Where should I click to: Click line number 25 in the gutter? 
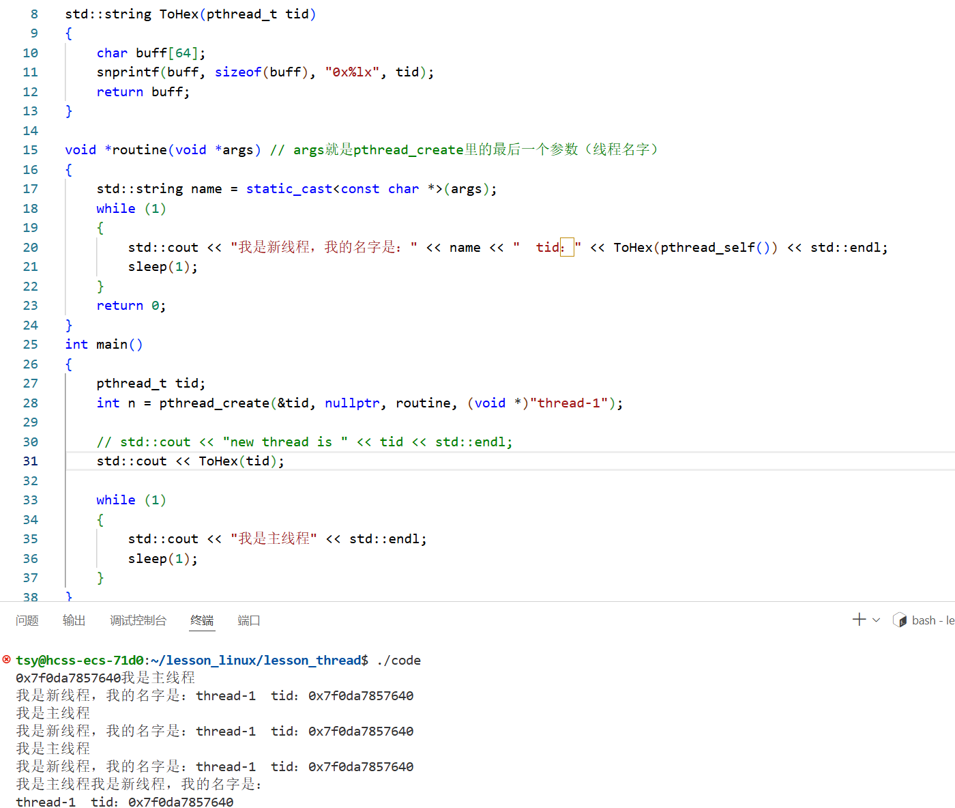pos(31,345)
